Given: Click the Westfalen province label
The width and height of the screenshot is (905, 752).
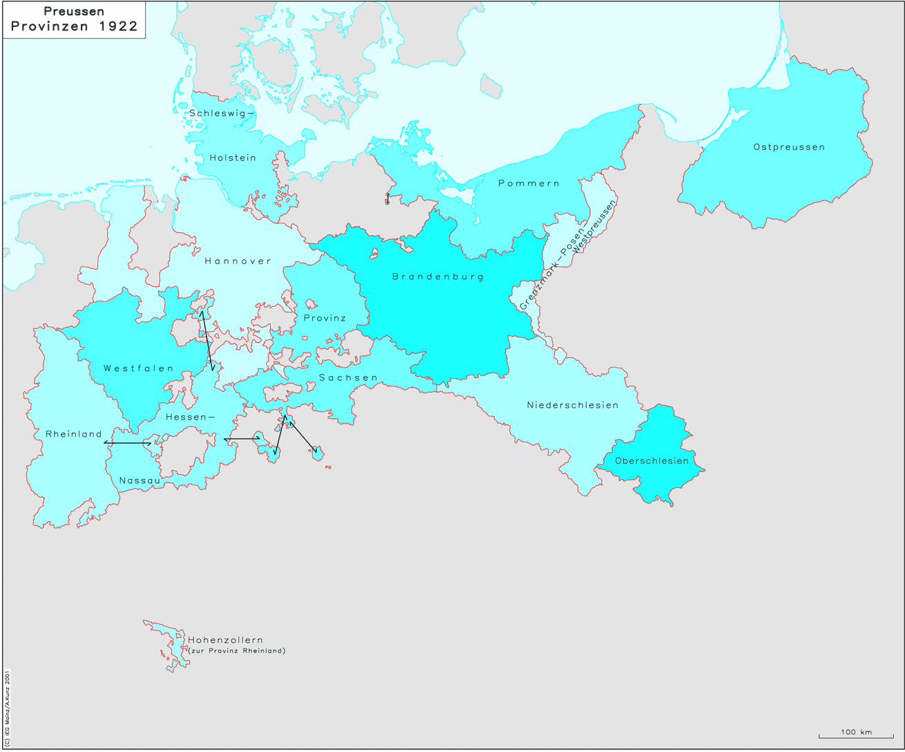Looking at the screenshot, I should pos(138,368).
